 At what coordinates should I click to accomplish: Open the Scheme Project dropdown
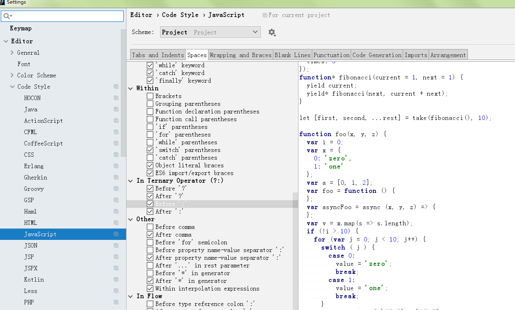pyautogui.click(x=210, y=32)
